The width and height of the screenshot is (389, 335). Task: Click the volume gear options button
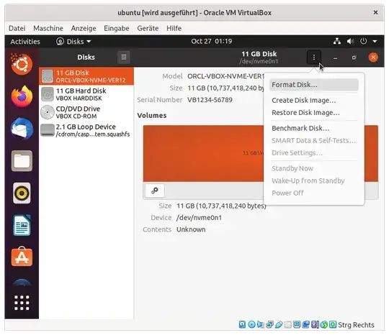tap(155, 191)
